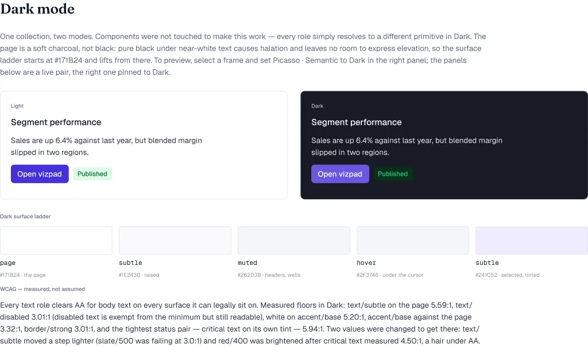
Task: Click the sales summary text in Dark panel
Action: [x=407, y=146]
